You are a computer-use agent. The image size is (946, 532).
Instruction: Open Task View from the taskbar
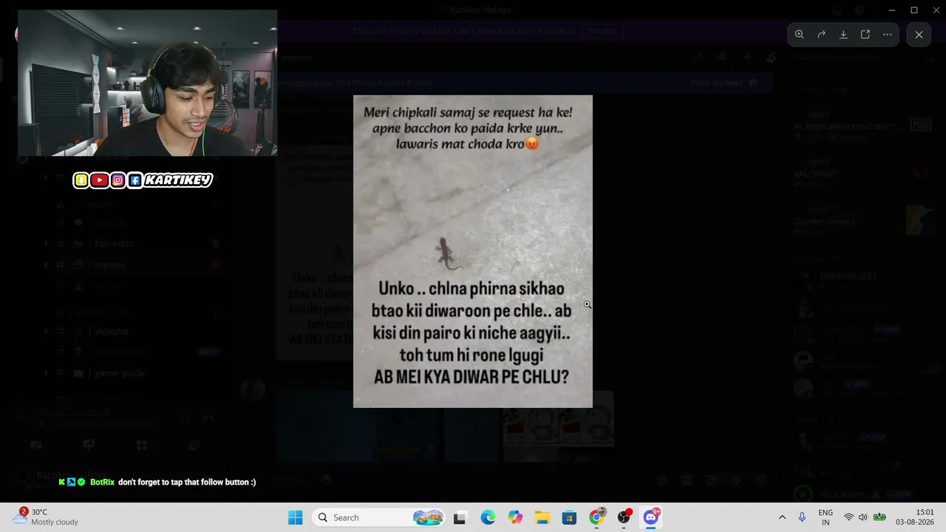pos(460,517)
